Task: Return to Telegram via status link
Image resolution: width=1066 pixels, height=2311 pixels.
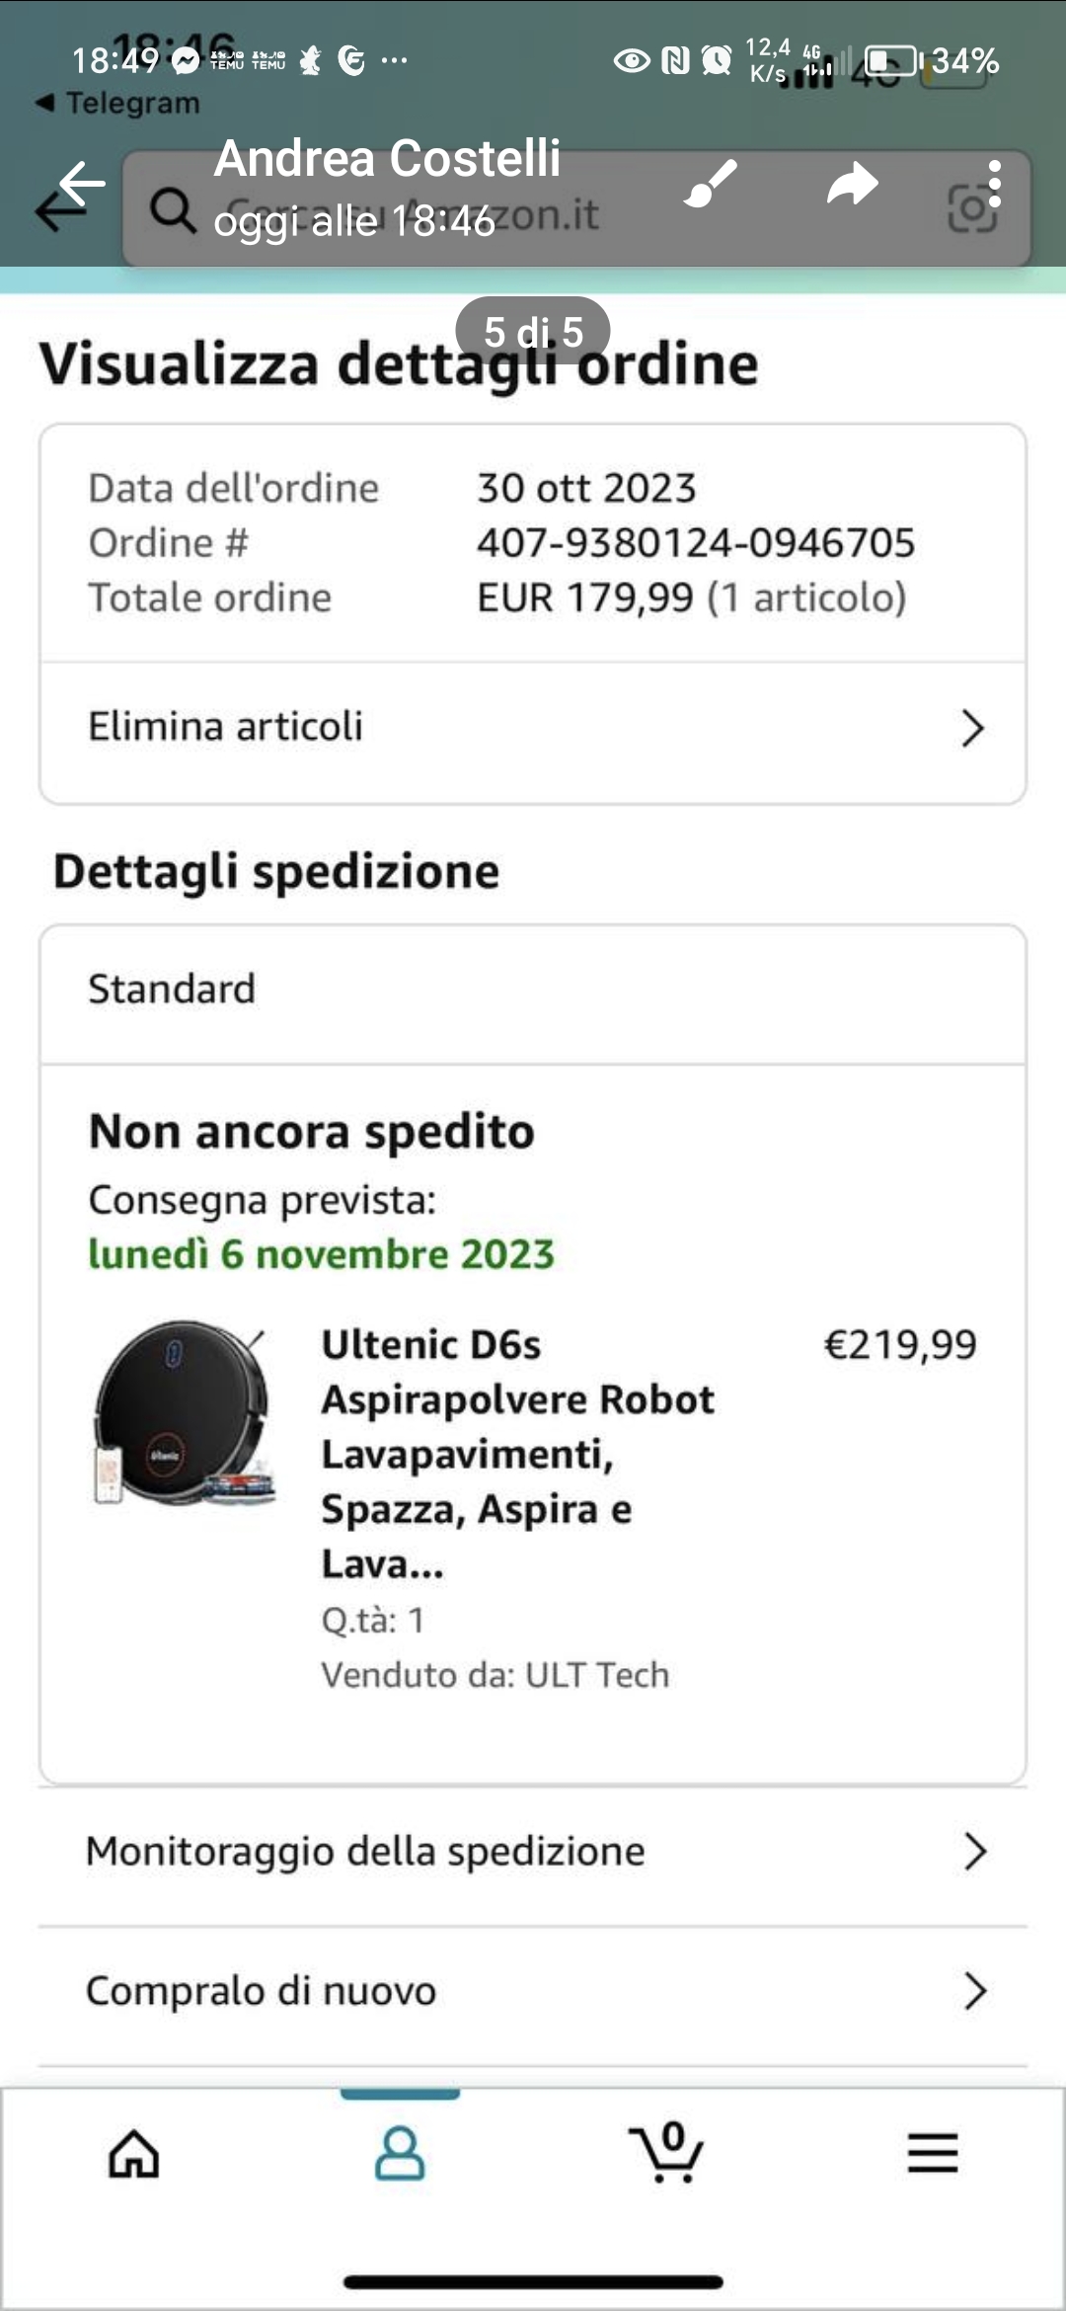Action: pyautogui.click(x=118, y=103)
